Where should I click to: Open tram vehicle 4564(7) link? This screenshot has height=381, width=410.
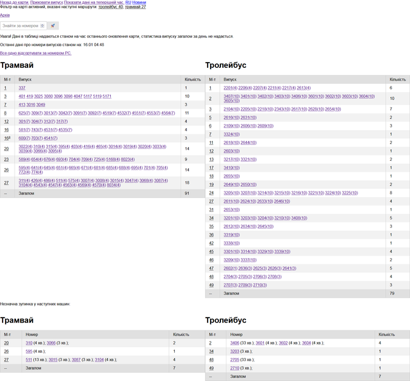168,113
